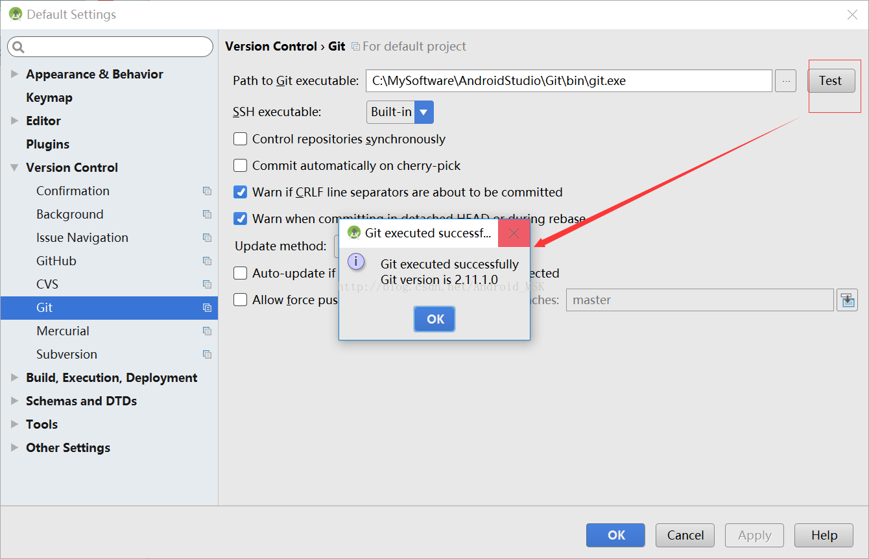
Task: Click the search magnifier icon in settings
Action: pos(18,47)
